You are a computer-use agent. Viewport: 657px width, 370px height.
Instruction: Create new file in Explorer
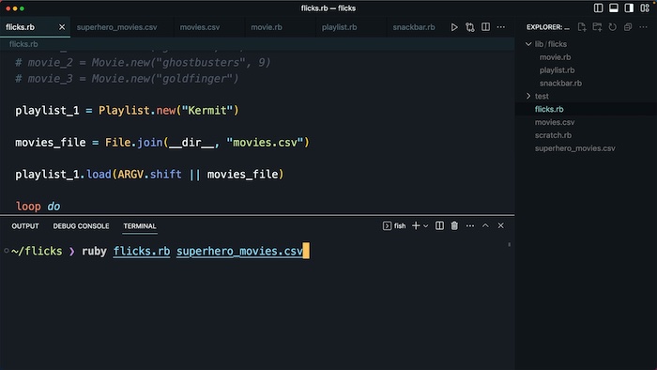coord(582,27)
